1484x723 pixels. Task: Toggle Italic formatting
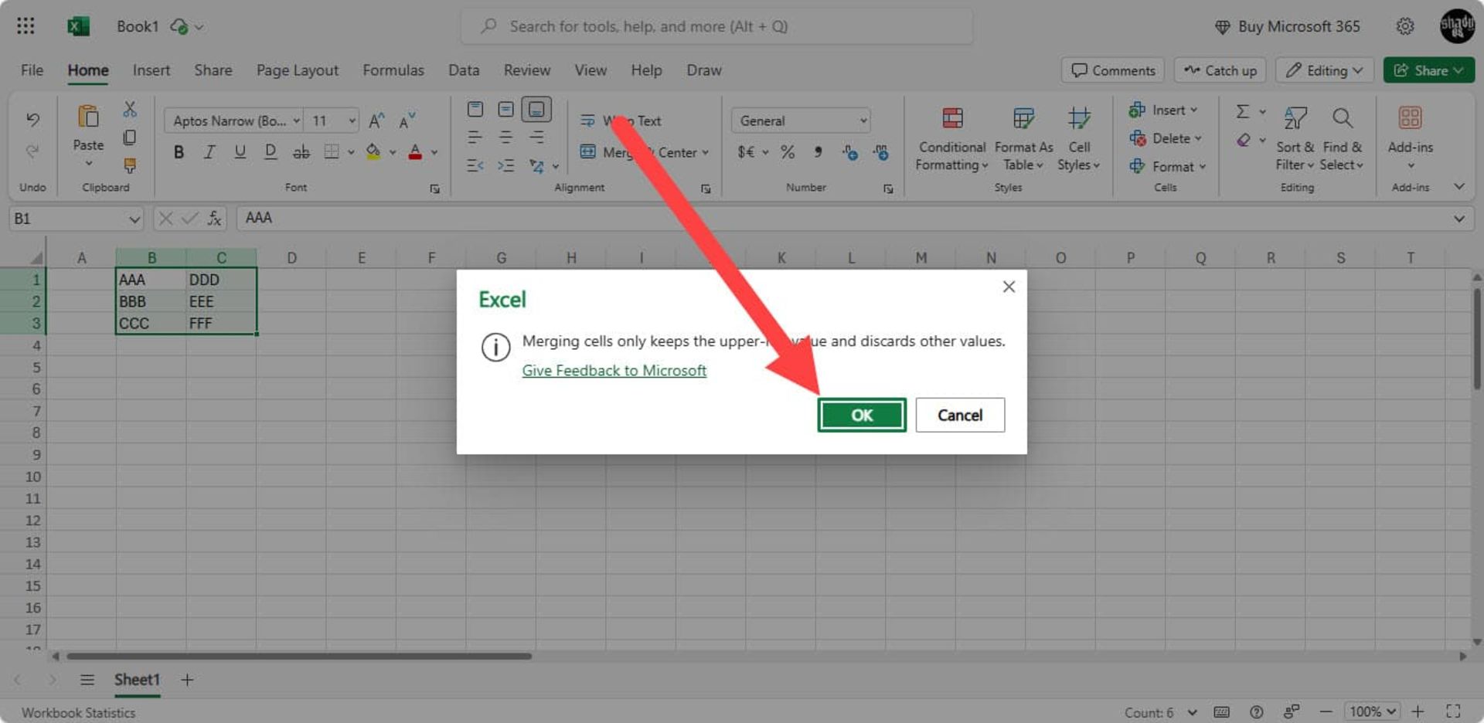pos(209,152)
